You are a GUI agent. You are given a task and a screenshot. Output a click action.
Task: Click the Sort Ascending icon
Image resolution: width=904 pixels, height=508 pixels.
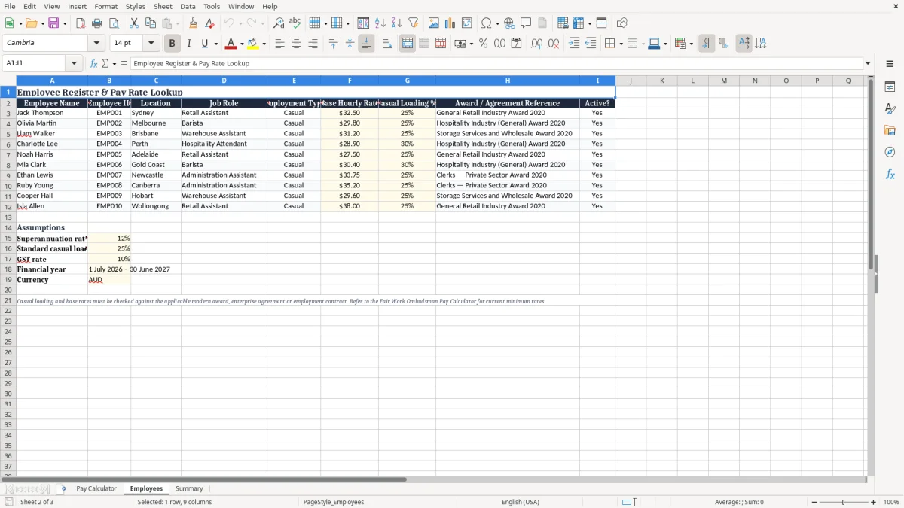point(380,23)
